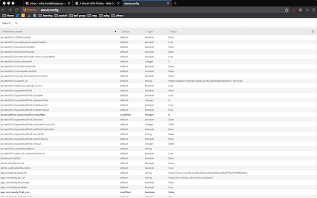Select accessibility.monoaudio.enable preference
317x198 pixels.
[x=158, y=71]
